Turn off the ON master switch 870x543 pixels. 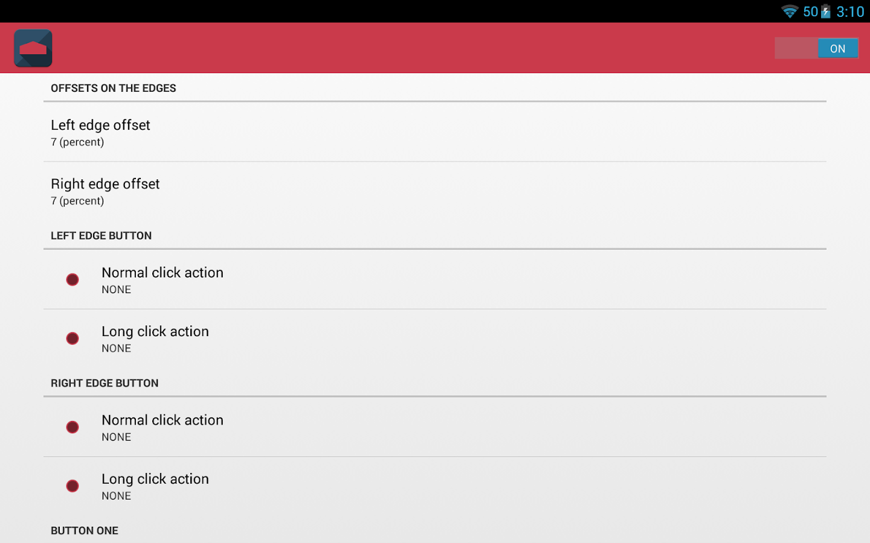(x=816, y=48)
